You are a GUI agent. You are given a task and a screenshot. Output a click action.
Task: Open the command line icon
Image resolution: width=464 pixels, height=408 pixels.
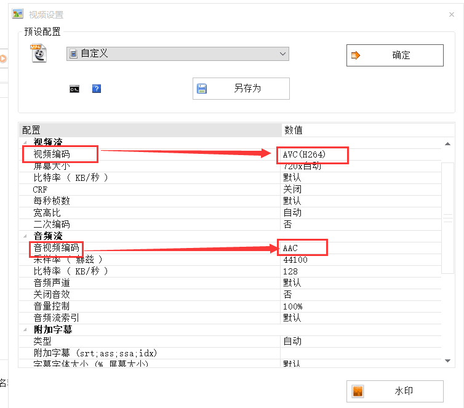point(74,89)
